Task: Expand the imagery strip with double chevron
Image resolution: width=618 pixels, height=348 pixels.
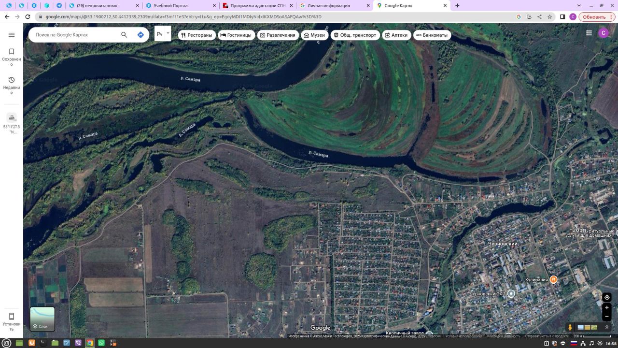Action: (x=607, y=327)
